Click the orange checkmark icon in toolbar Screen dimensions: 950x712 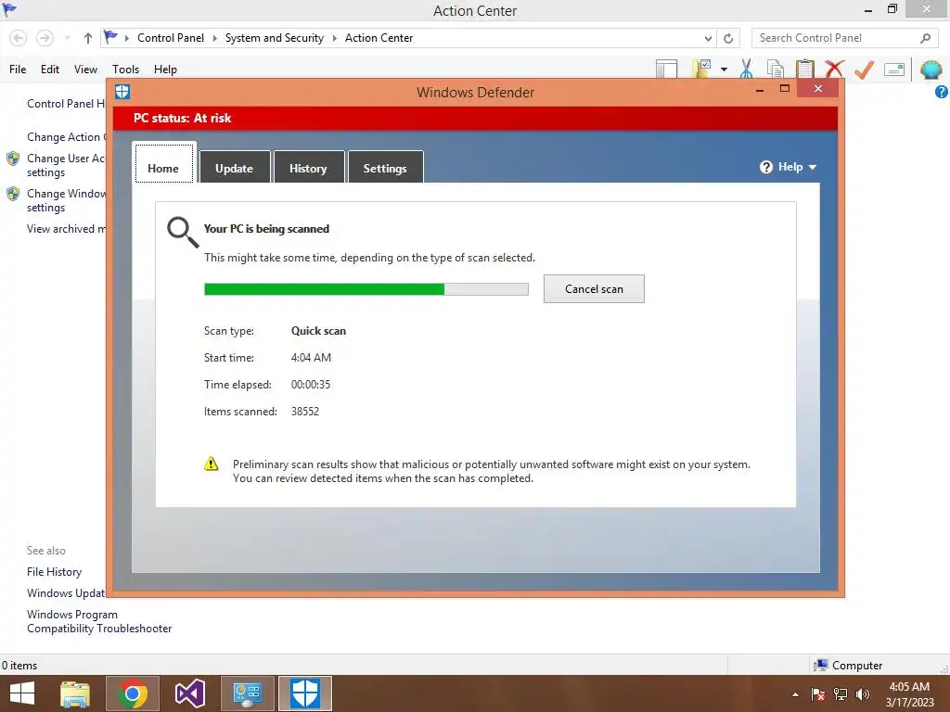[x=864, y=69]
